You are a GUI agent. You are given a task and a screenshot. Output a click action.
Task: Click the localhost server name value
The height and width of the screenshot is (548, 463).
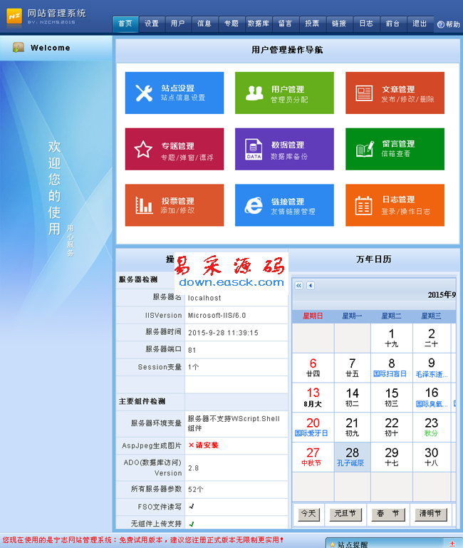pos(204,298)
